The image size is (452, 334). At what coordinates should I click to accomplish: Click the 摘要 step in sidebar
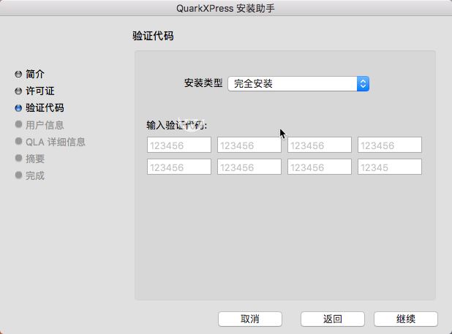point(35,159)
